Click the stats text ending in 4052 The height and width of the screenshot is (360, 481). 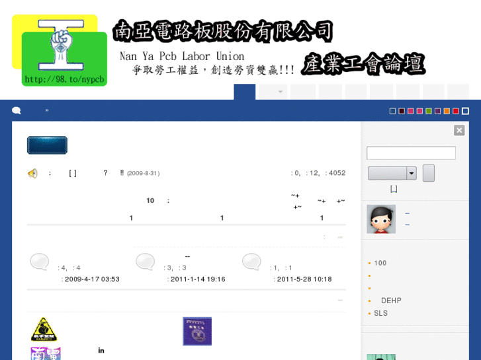318,173
